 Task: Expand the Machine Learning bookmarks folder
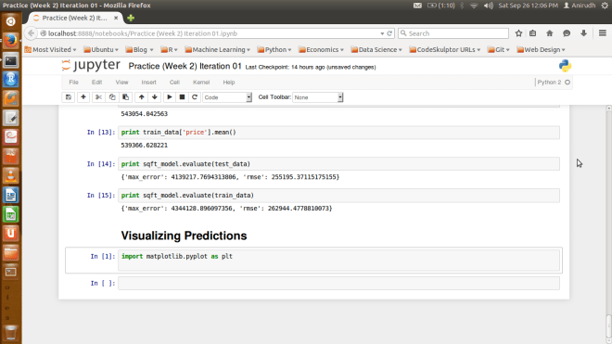point(217,49)
